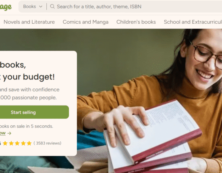Click the green site logo at top left
This screenshot has width=222, height=173.
click(6, 7)
